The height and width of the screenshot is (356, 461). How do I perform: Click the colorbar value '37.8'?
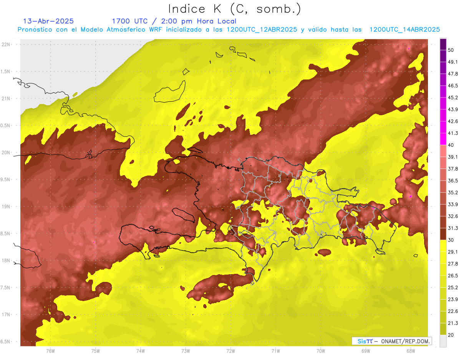click(x=453, y=169)
